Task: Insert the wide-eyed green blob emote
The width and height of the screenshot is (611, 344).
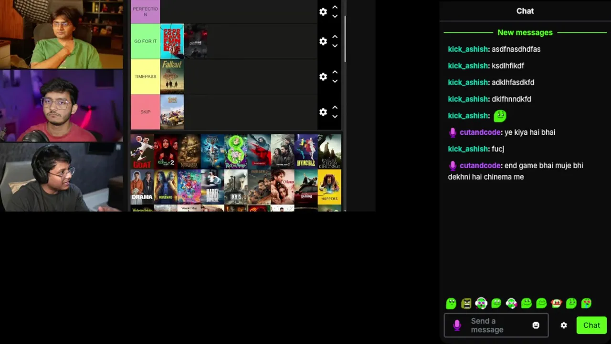Action: [x=451, y=303]
